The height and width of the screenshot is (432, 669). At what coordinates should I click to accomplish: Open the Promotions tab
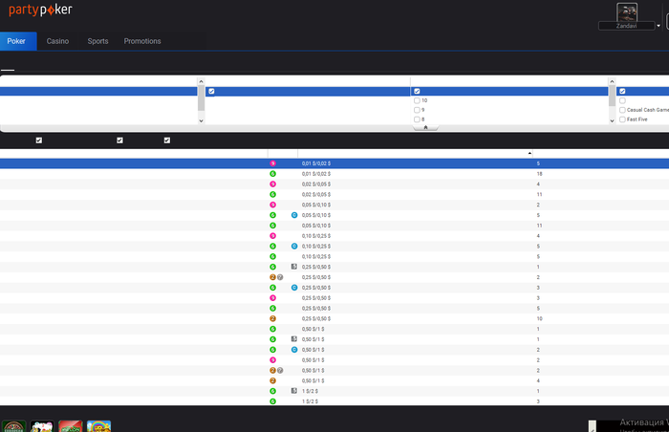(x=142, y=41)
